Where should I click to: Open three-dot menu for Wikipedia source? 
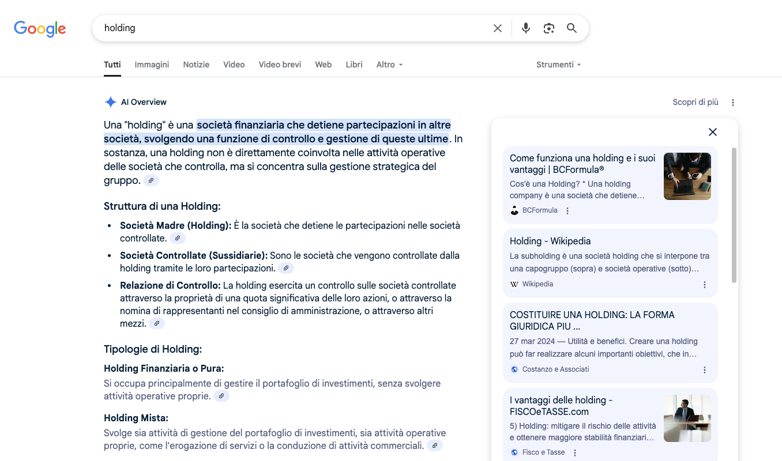(704, 285)
